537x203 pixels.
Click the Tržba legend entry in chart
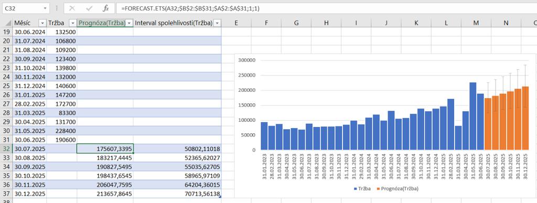362,189
